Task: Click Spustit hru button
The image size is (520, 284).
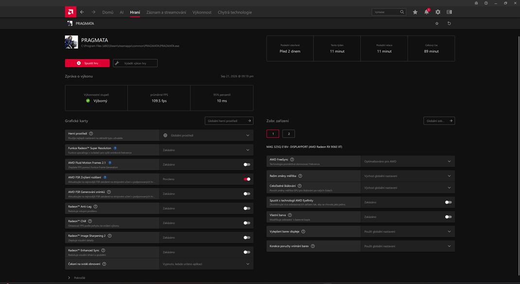Action: (87, 63)
